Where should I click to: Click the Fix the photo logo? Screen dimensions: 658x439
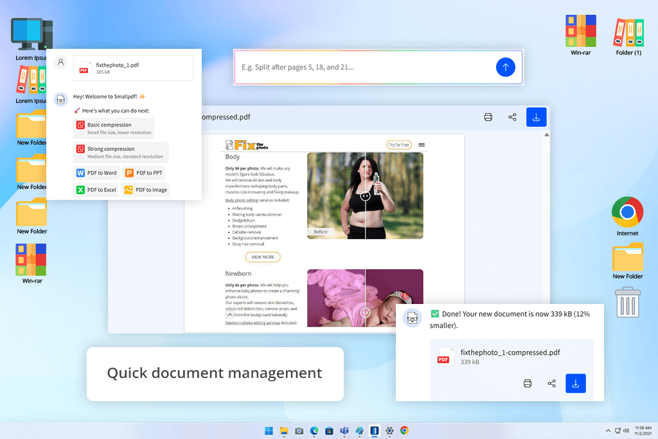point(247,145)
